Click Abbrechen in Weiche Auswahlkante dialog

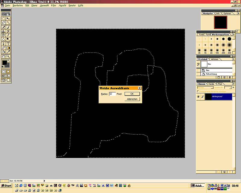coord(132,99)
